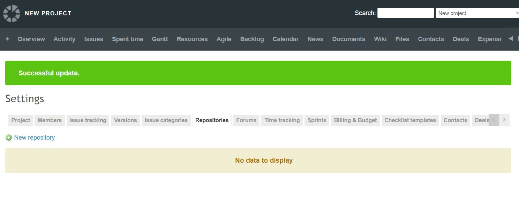Go to the Gantt module

point(160,39)
